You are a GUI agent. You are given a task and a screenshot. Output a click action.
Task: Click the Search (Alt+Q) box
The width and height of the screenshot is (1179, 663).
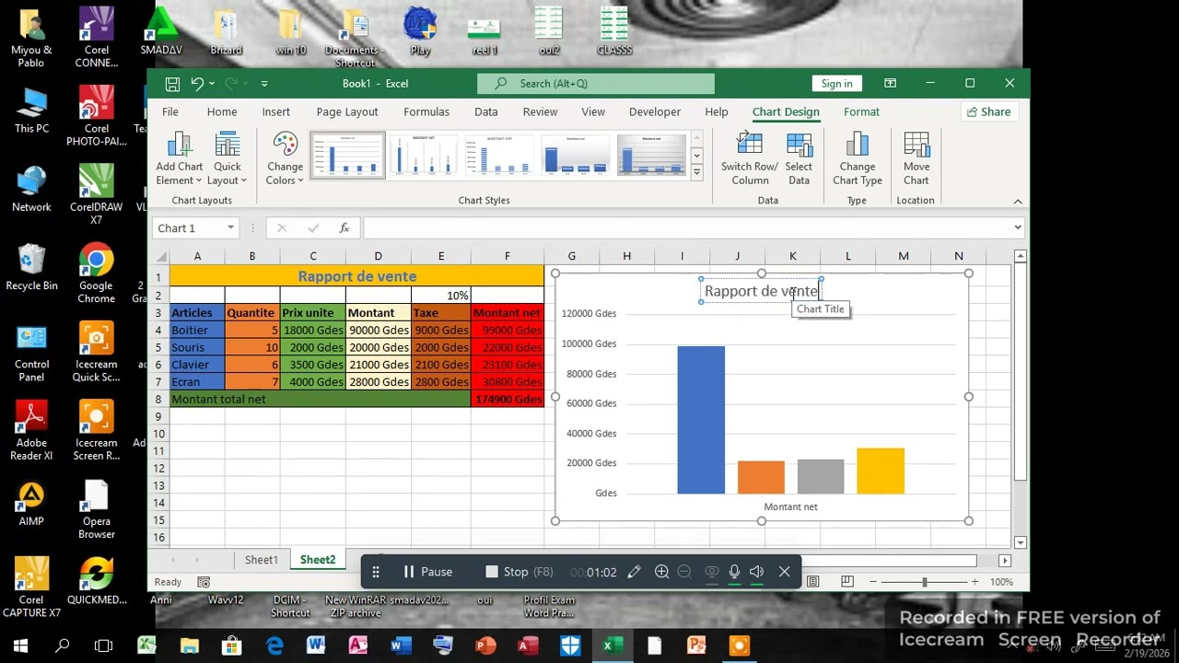[x=596, y=84]
